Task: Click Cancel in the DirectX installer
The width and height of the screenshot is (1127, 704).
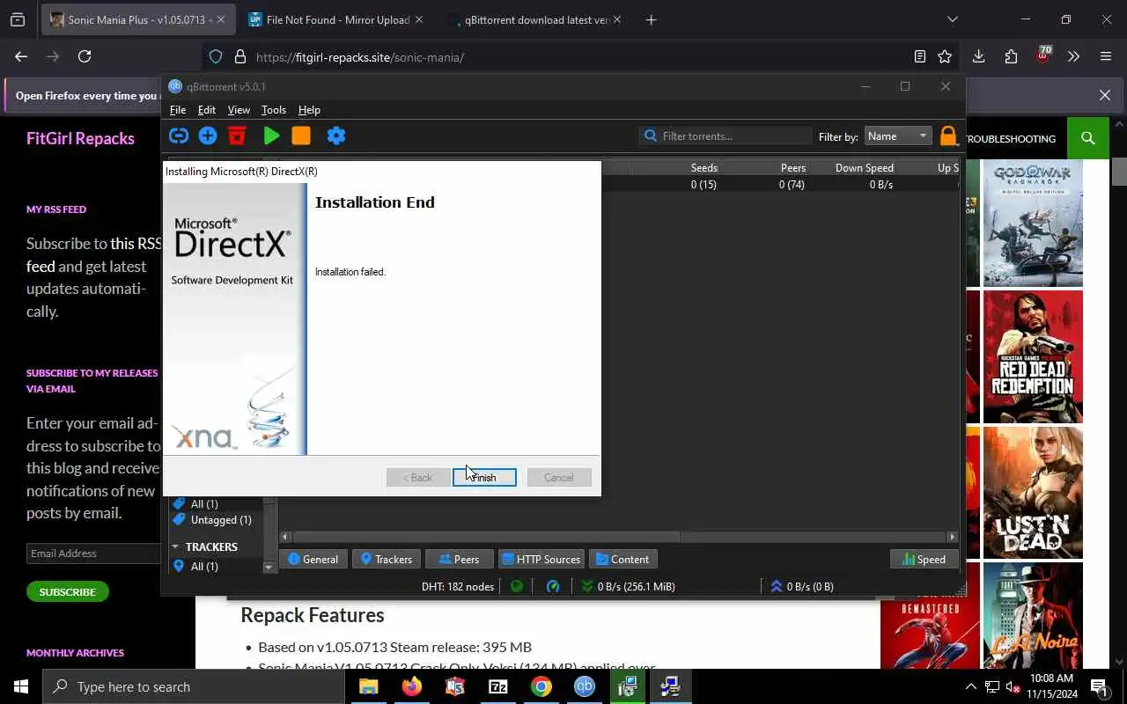Action: pos(559,477)
